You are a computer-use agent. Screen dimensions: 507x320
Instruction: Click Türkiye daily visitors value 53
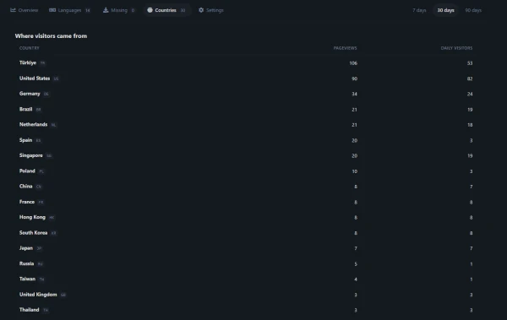pyautogui.click(x=470, y=63)
